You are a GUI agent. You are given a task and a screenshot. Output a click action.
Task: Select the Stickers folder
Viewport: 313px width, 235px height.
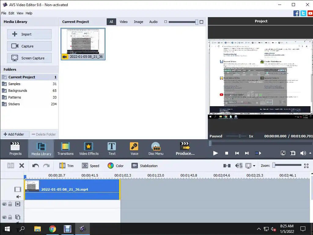tap(29, 104)
